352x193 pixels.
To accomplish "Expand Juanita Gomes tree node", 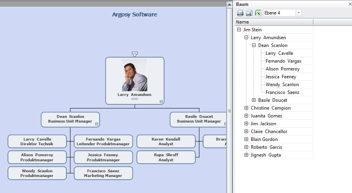I will coord(246,115).
